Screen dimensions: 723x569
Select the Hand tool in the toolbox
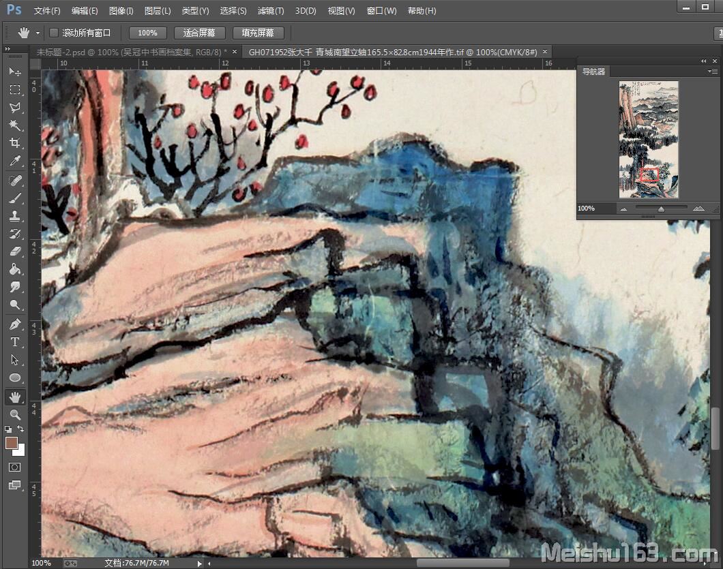tap(15, 397)
